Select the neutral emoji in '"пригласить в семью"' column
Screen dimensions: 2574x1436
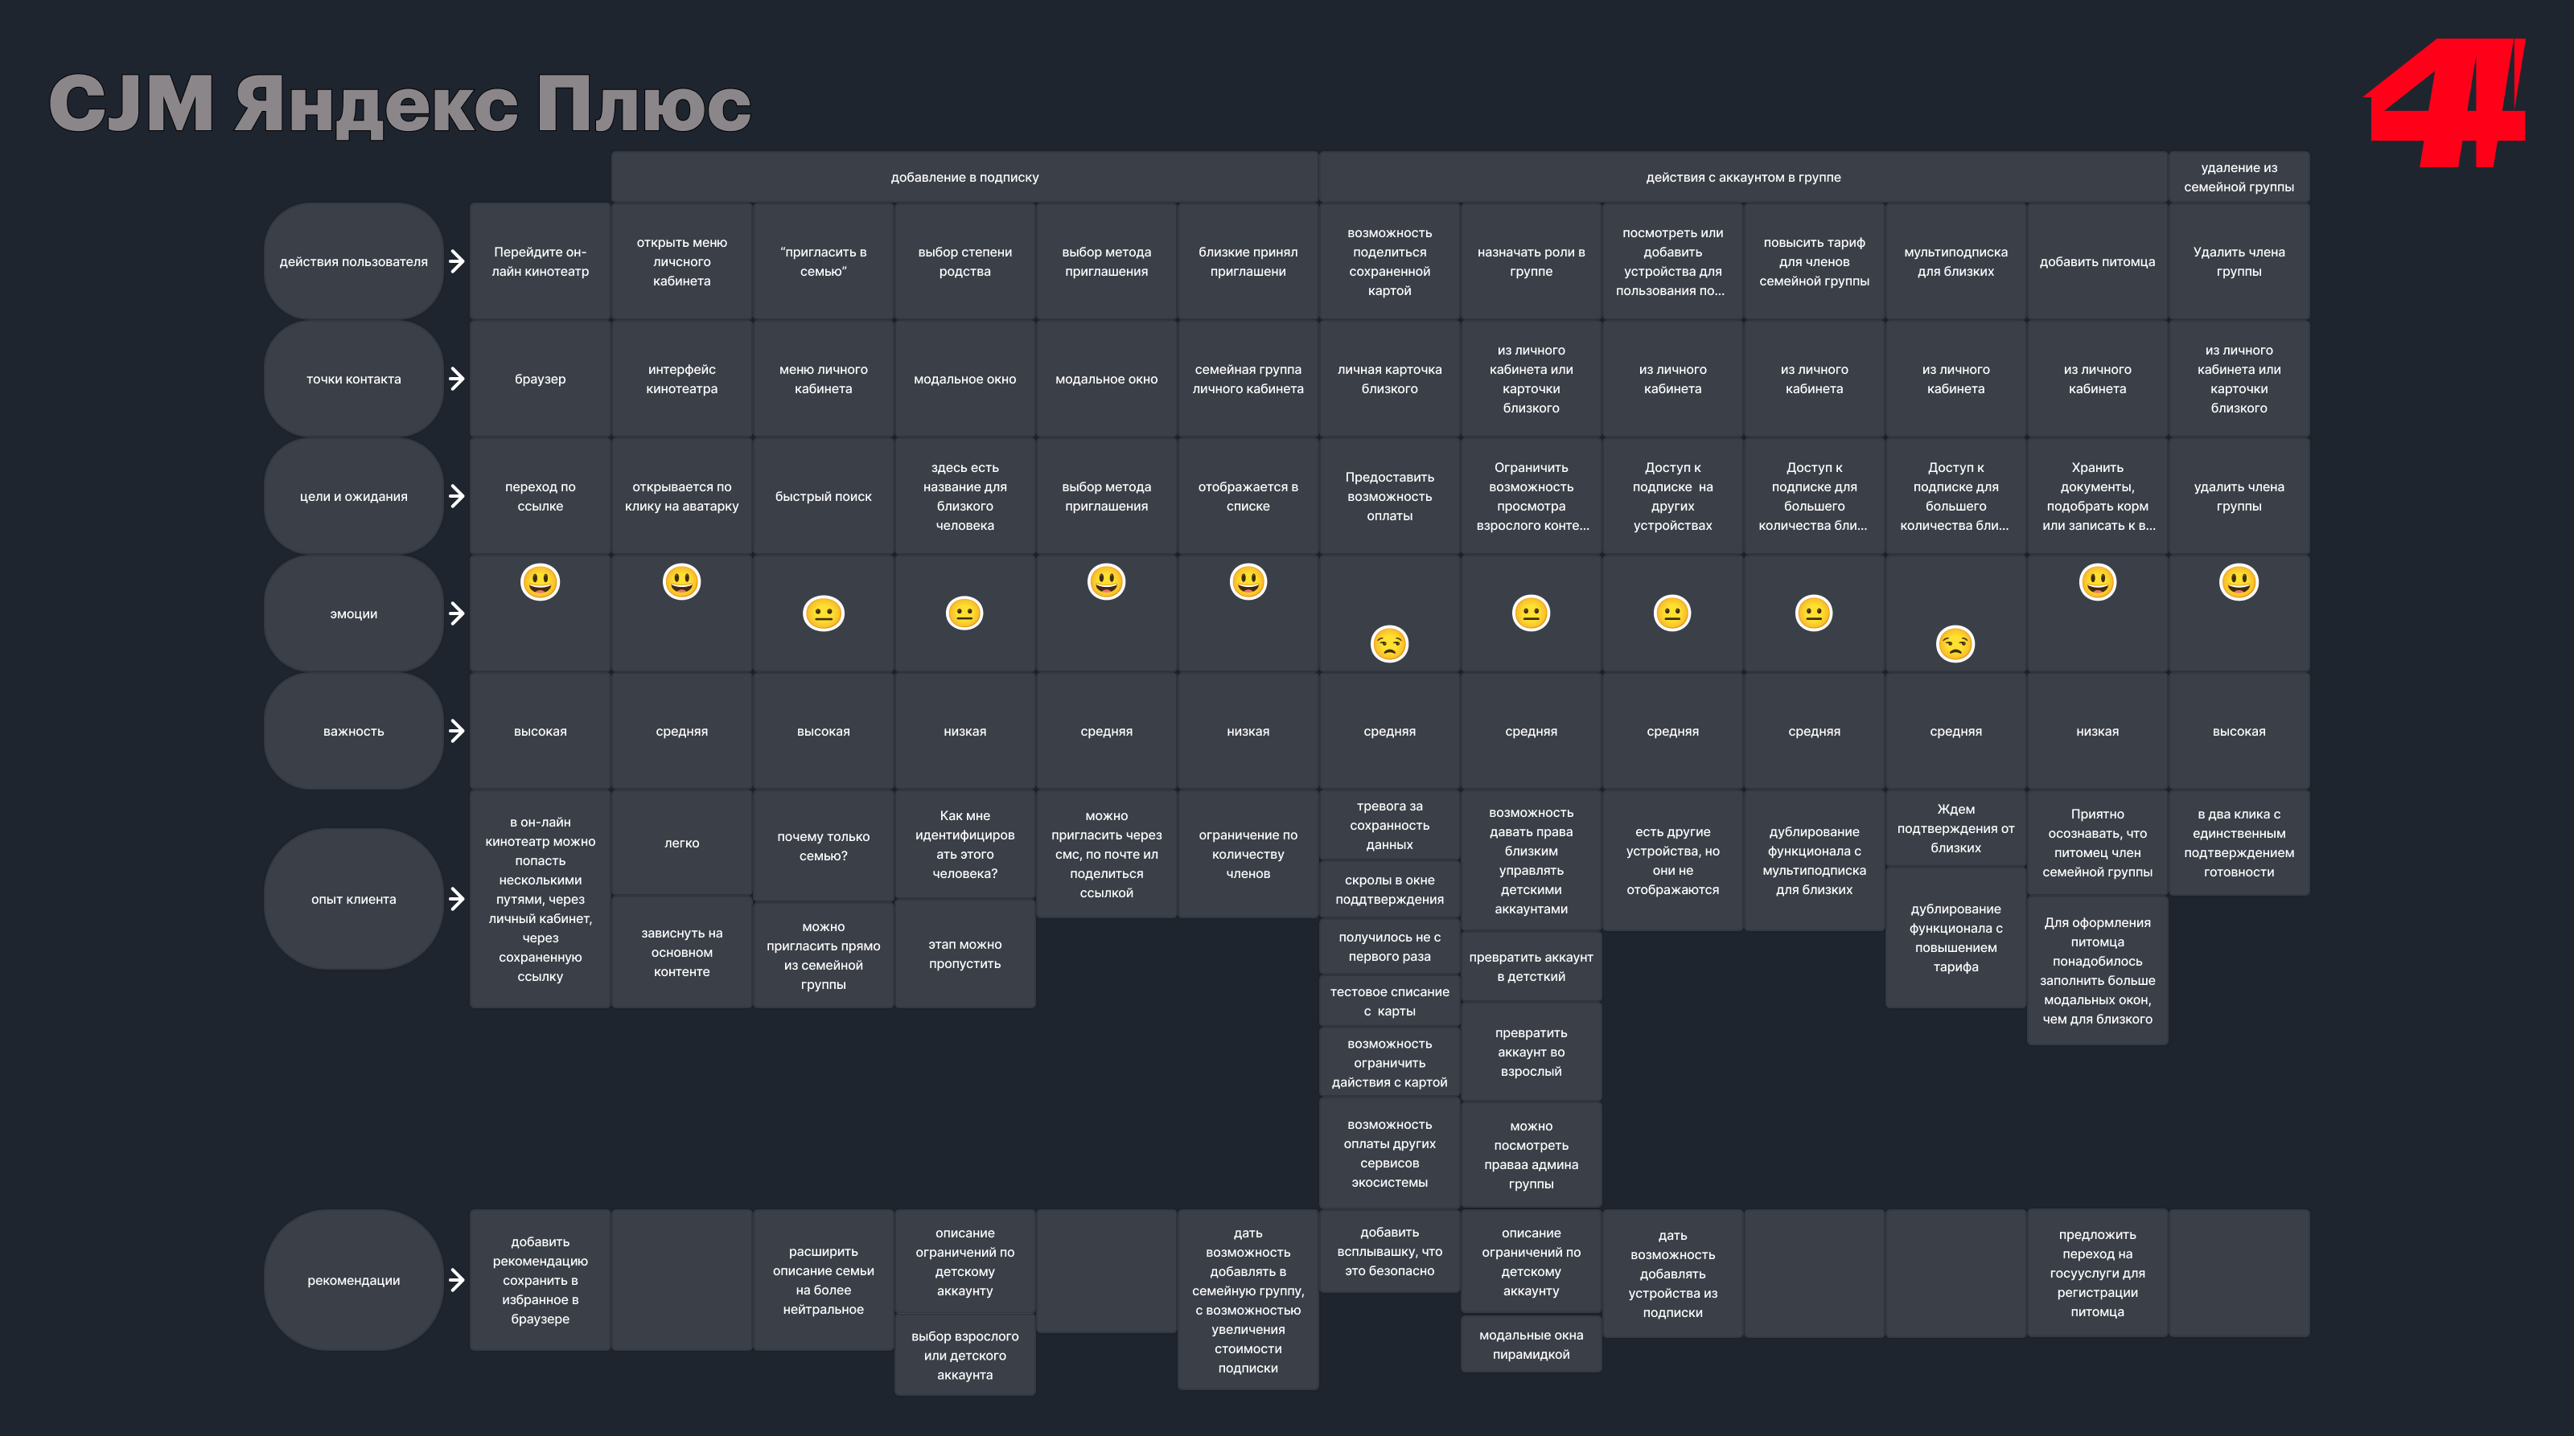824,613
